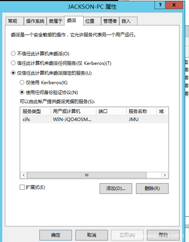Switch to the 常规 tab
Image resolution: width=189 pixels, height=242 pixels.
click(x=15, y=21)
